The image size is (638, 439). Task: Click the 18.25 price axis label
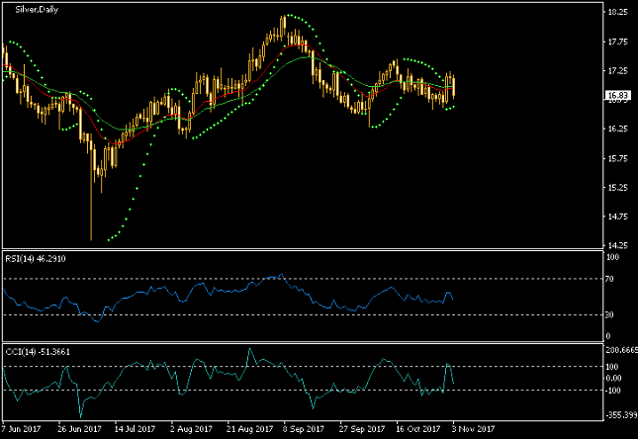[617, 12]
